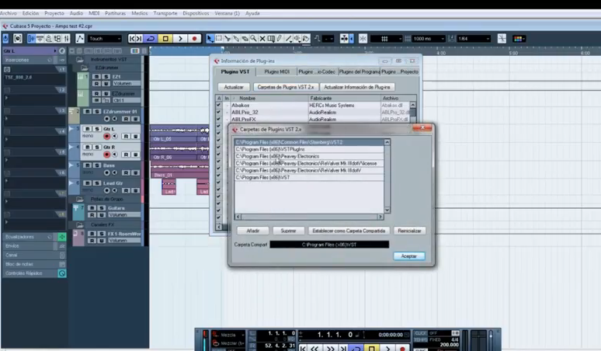Viewport: 601px width, 351px height.
Task: Select the Mute X tool
Action: pyautogui.click(x=262, y=39)
